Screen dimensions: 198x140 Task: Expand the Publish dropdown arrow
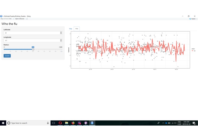point(197,19)
